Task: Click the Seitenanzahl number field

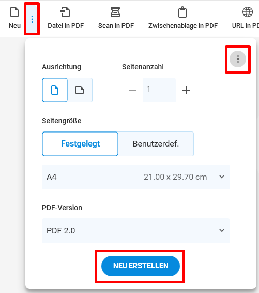Action: point(159,90)
